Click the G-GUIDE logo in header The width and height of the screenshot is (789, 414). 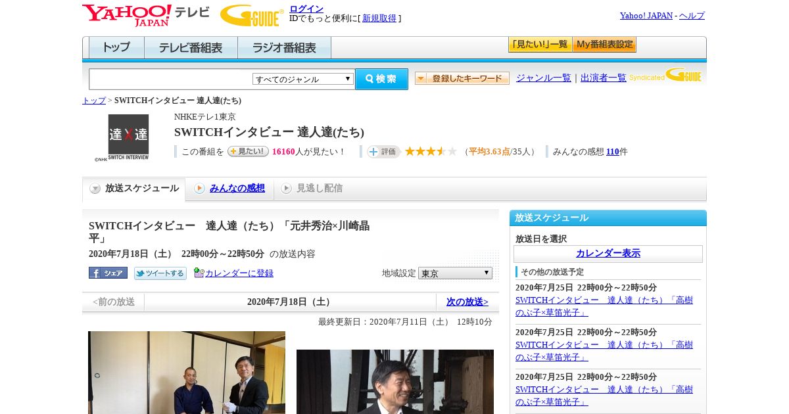tap(252, 15)
